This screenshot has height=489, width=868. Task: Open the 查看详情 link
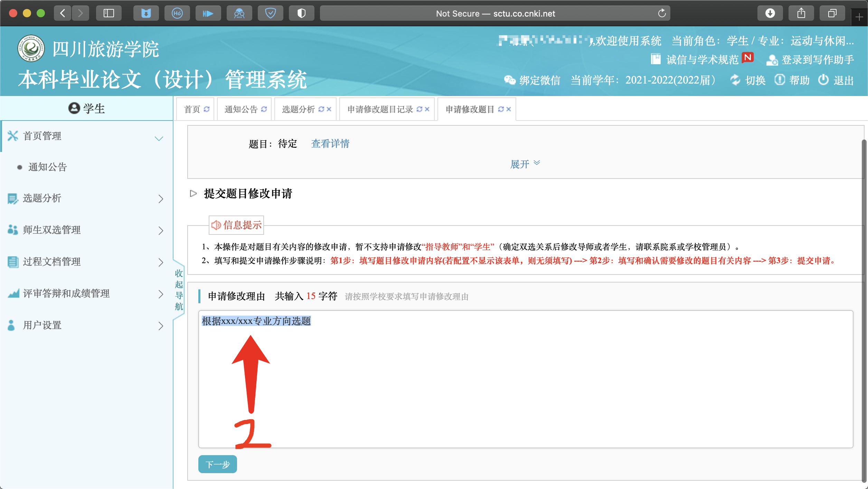[x=330, y=144]
